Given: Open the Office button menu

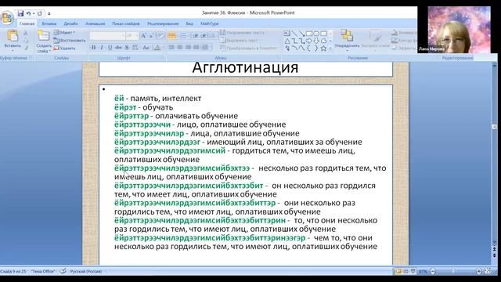Looking at the screenshot, I should pos(7,17).
